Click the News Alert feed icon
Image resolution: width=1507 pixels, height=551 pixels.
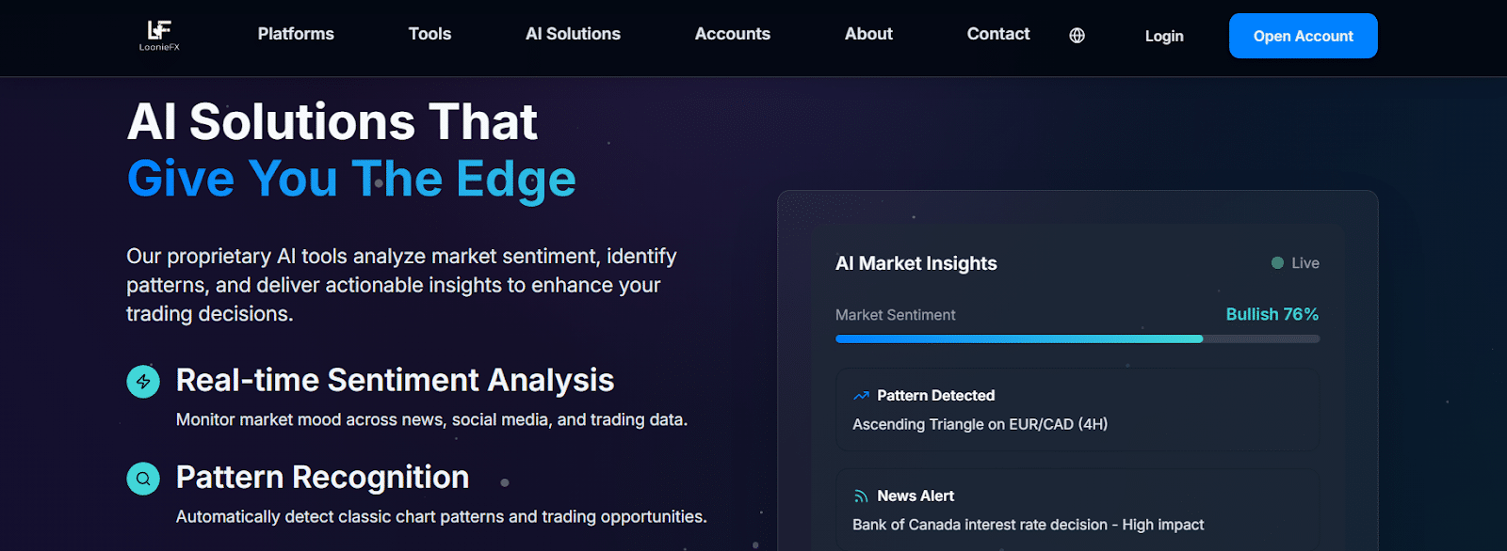click(861, 496)
